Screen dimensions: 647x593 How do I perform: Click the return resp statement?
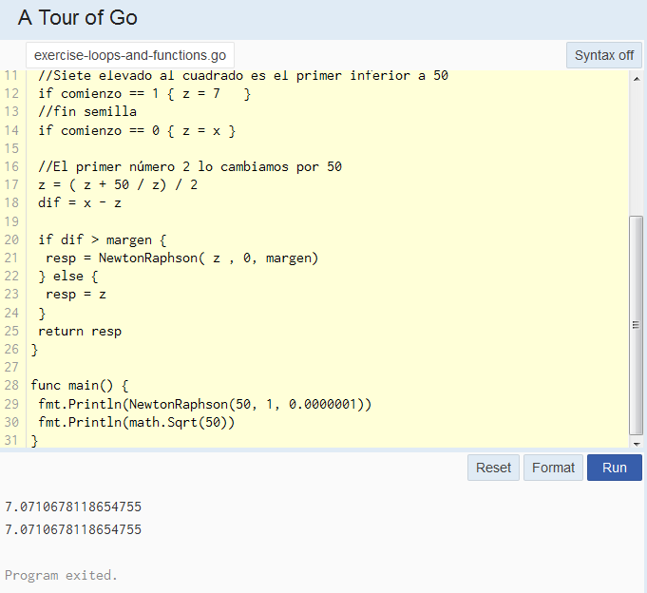80,332
